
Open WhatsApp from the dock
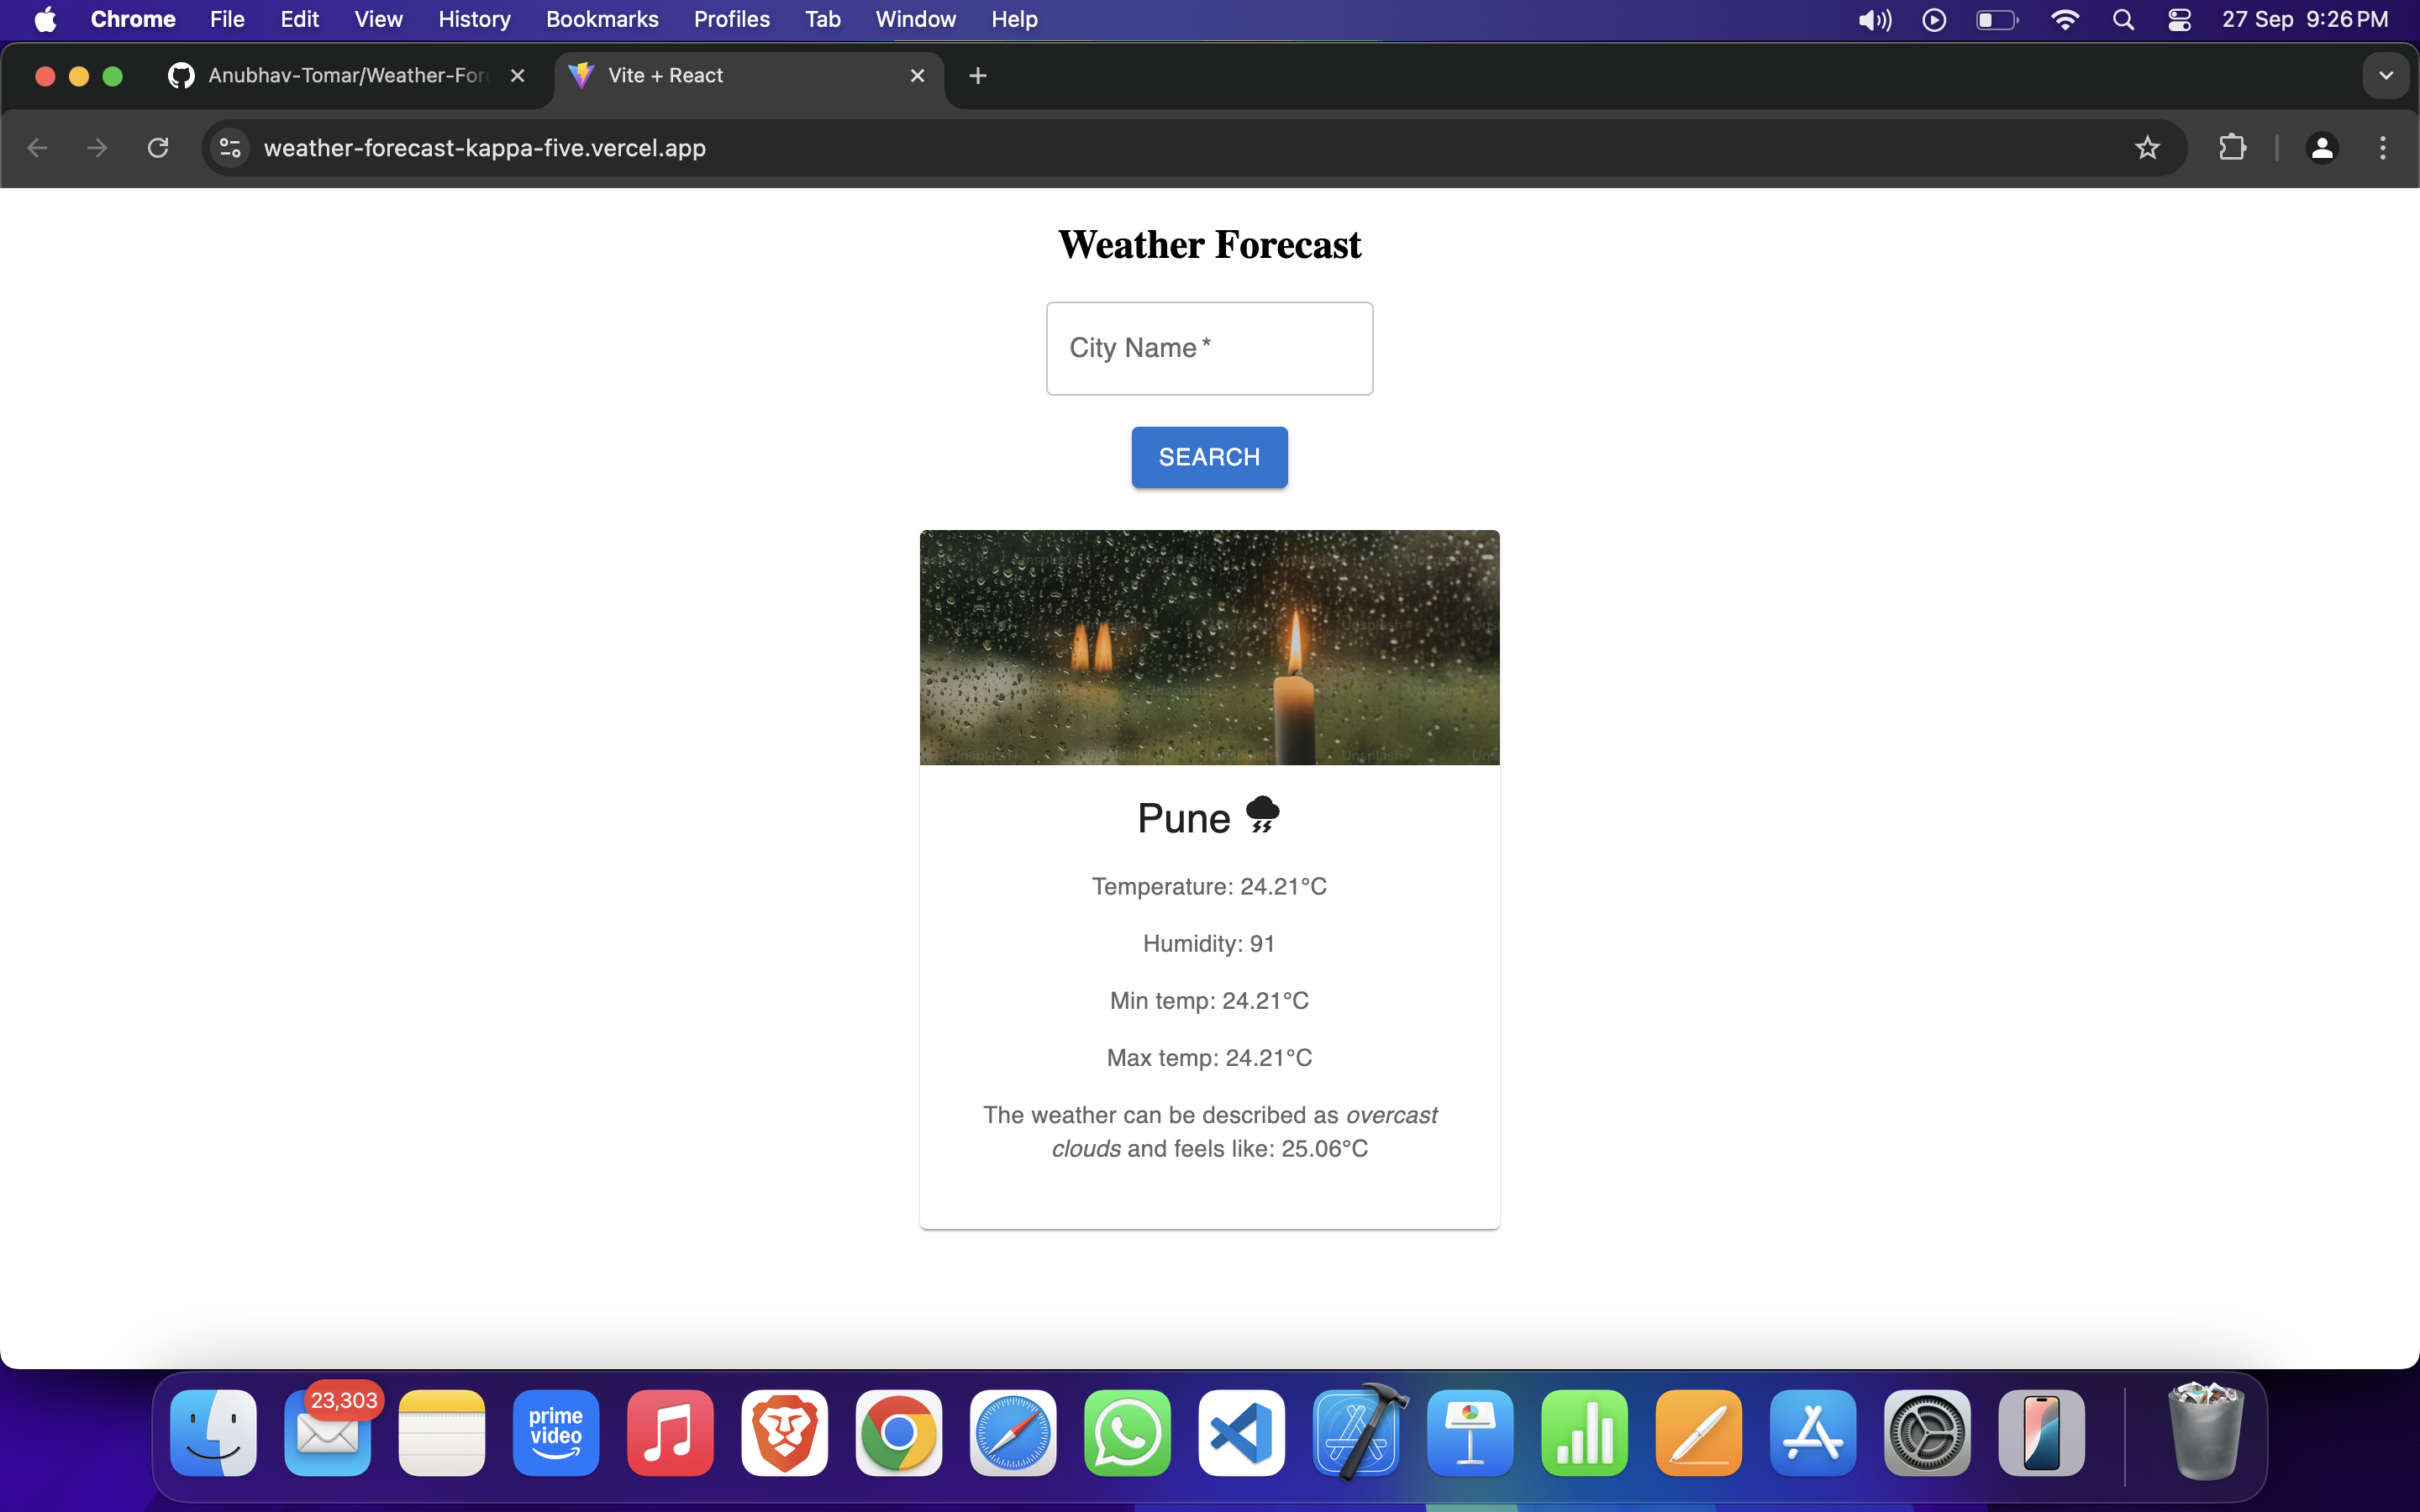pyautogui.click(x=1127, y=1433)
